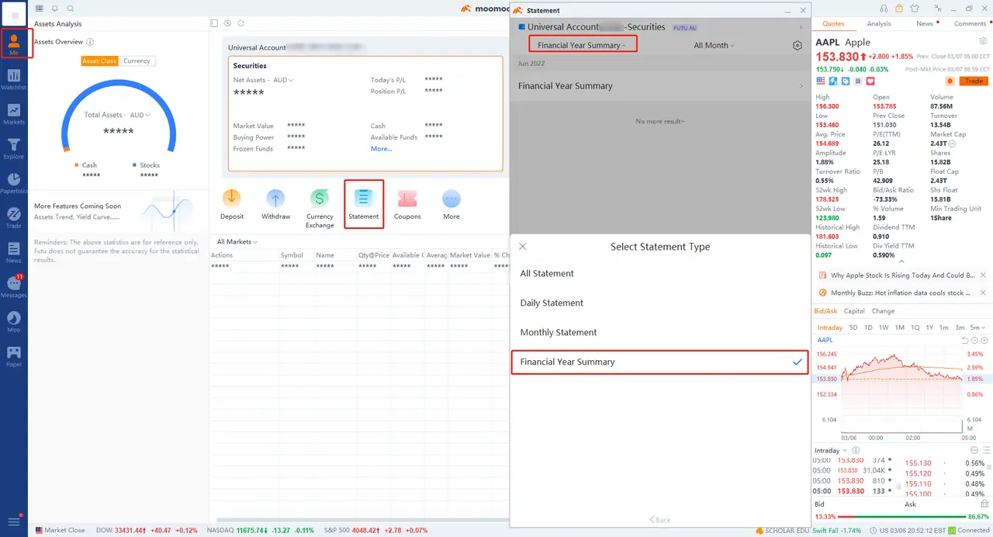The width and height of the screenshot is (993, 537).
Task: Click Back at the Statement window bottom
Action: click(x=660, y=520)
